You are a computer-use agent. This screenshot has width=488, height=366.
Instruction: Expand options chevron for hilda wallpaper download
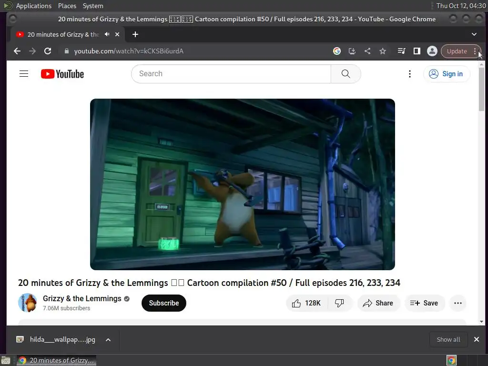(108, 339)
